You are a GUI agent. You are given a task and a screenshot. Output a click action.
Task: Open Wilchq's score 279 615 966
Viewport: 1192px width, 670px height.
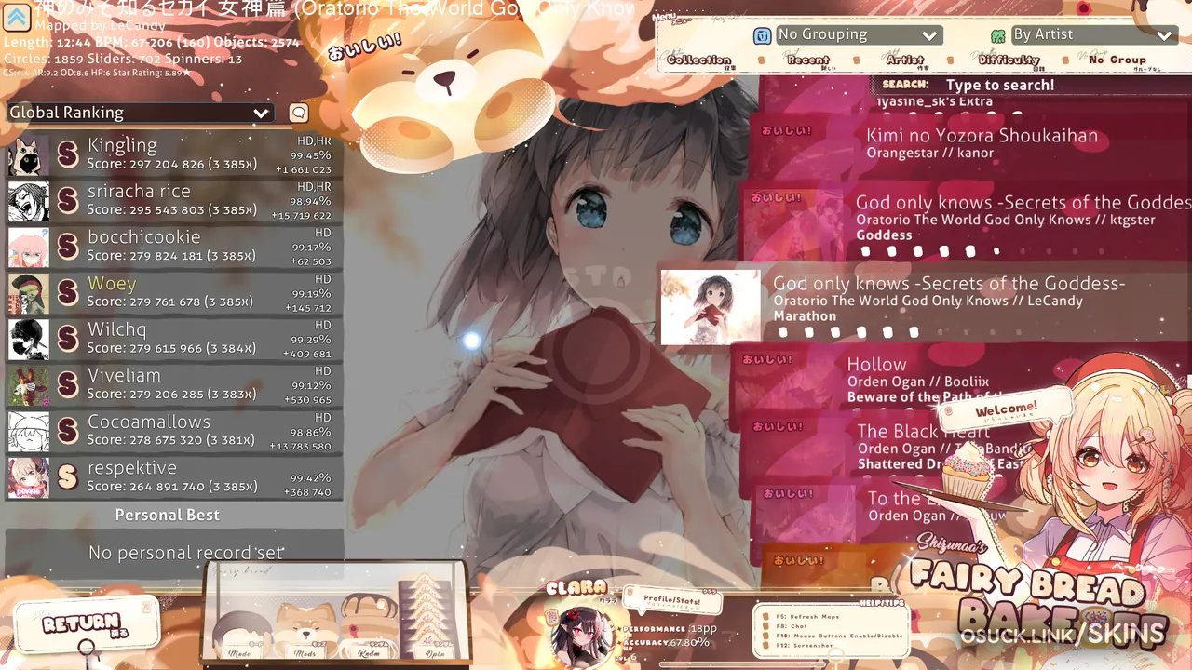(x=173, y=340)
